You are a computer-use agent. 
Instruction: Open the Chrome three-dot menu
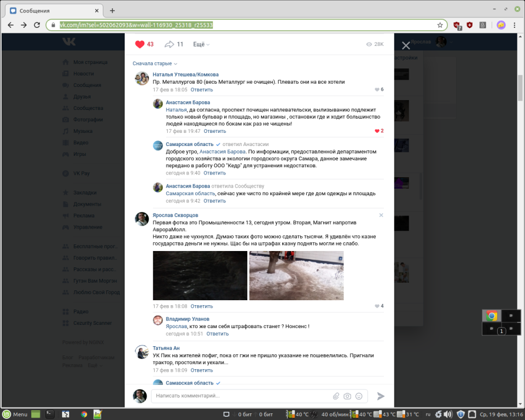[x=515, y=25]
